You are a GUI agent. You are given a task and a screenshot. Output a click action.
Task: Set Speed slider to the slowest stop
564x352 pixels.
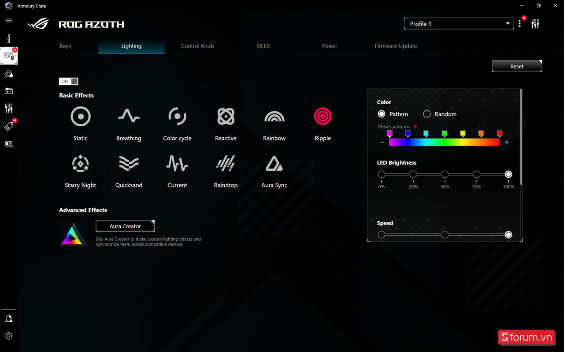[x=382, y=235]
